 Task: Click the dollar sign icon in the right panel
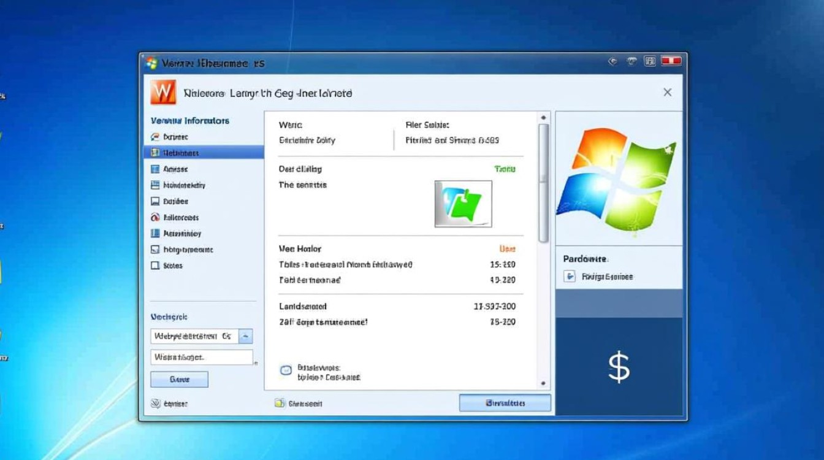point(618,366)
